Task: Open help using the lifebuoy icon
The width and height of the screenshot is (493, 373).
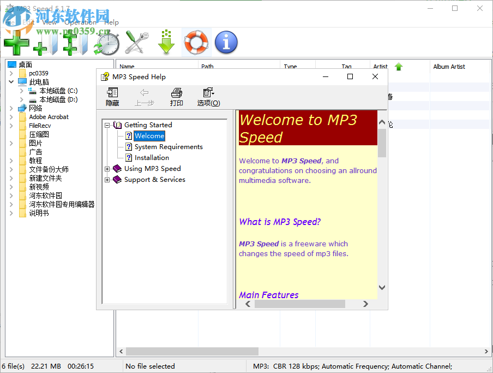Action: coord(196,42)
